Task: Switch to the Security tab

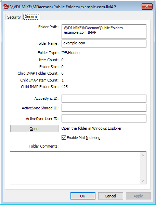Action: click(14, 17)
